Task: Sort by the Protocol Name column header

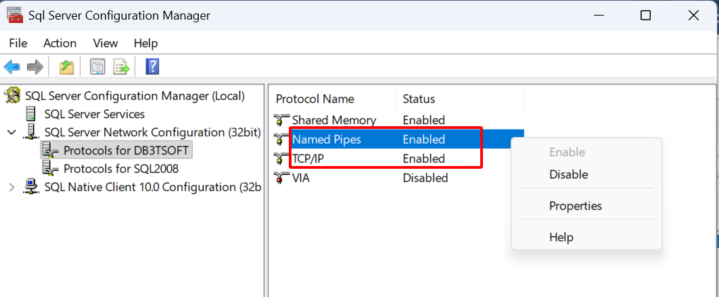Action: click(x=315, y=99)
